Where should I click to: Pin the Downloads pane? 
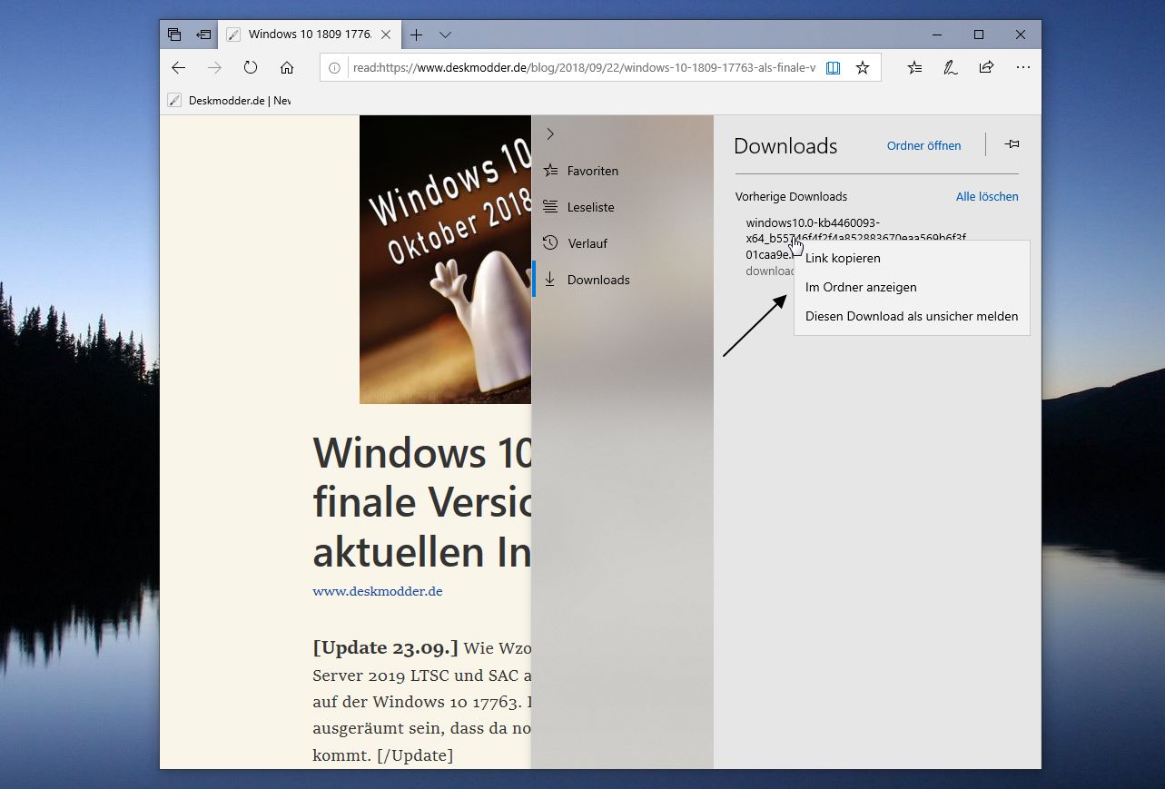[x=1012, y=144]
